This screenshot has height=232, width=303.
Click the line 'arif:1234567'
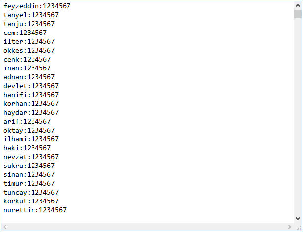pos(27,122)
